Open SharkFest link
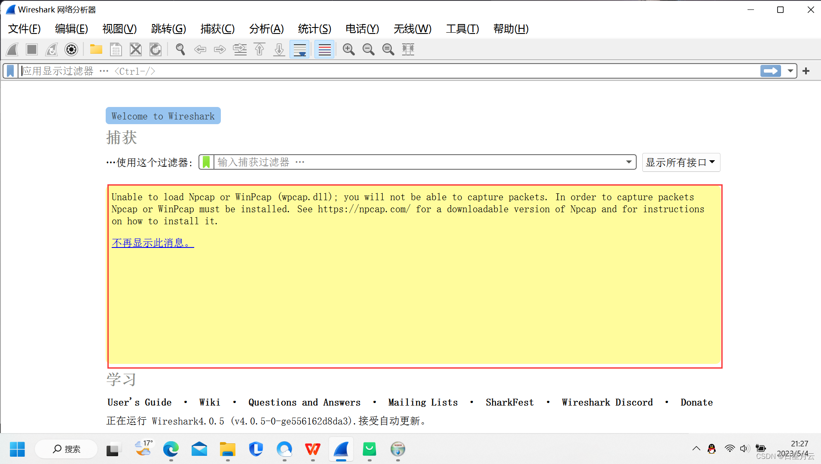 point(510,402)
